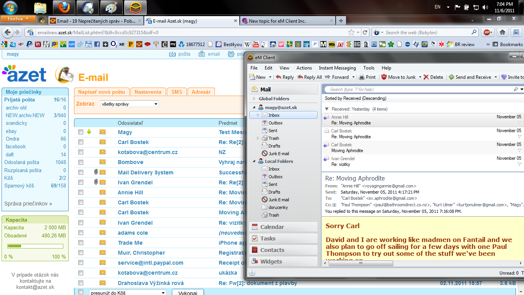
Task: Tick the Trade Me message checkbox
Action: tap(81, 243)
